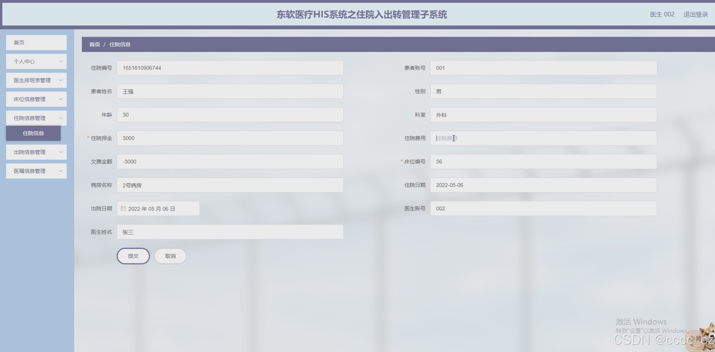Viewport: 715px width, 352px height.
Task: Expand 出院信息管理 chevron
Action: tap(60, 152)
